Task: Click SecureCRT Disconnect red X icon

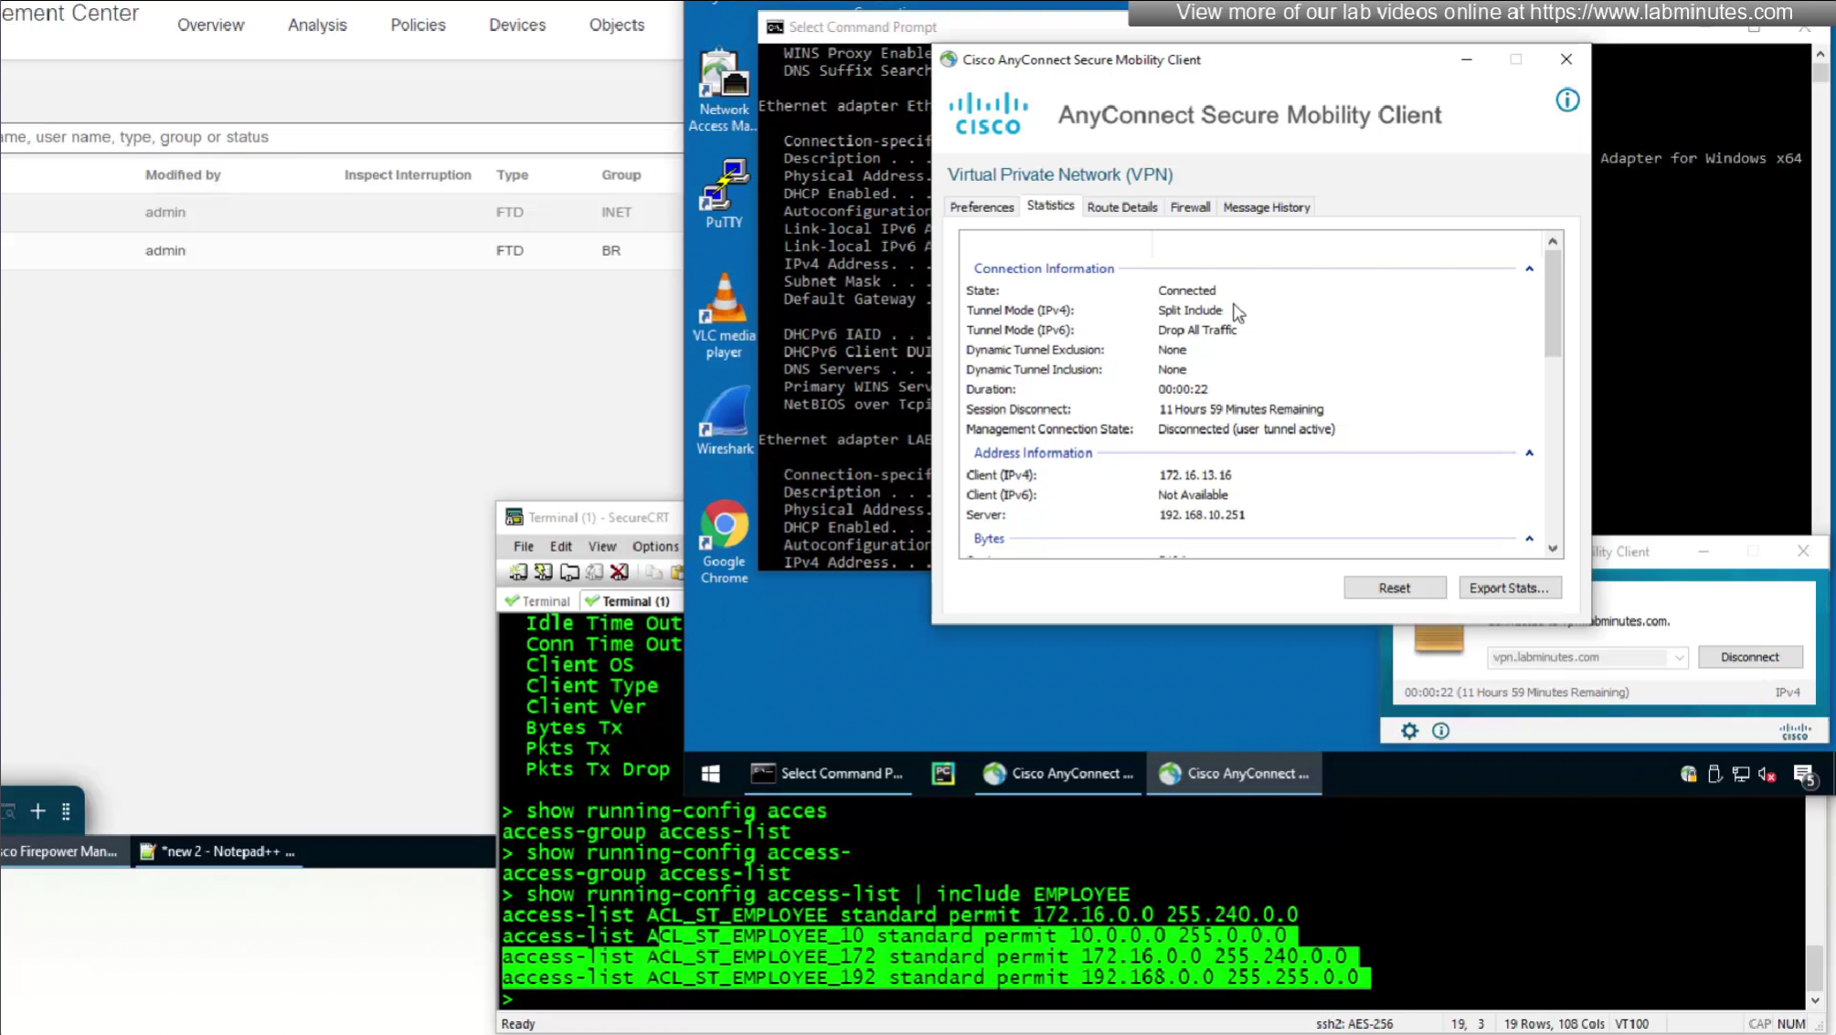Action: coord(620,572)
